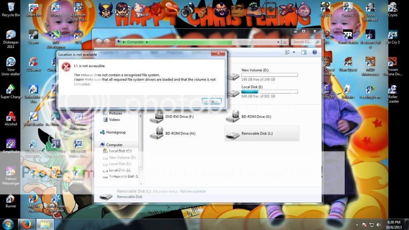This screenshot has height=230, width=409.
Task: Select BD-ROM Drive (H:)
Action: click(173, 134)
